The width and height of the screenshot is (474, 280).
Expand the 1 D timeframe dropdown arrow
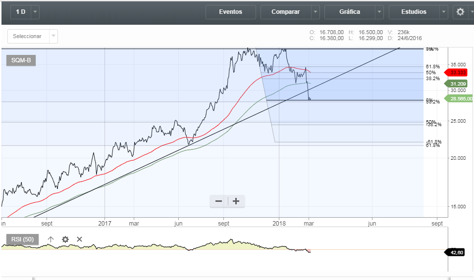(35, 12)
